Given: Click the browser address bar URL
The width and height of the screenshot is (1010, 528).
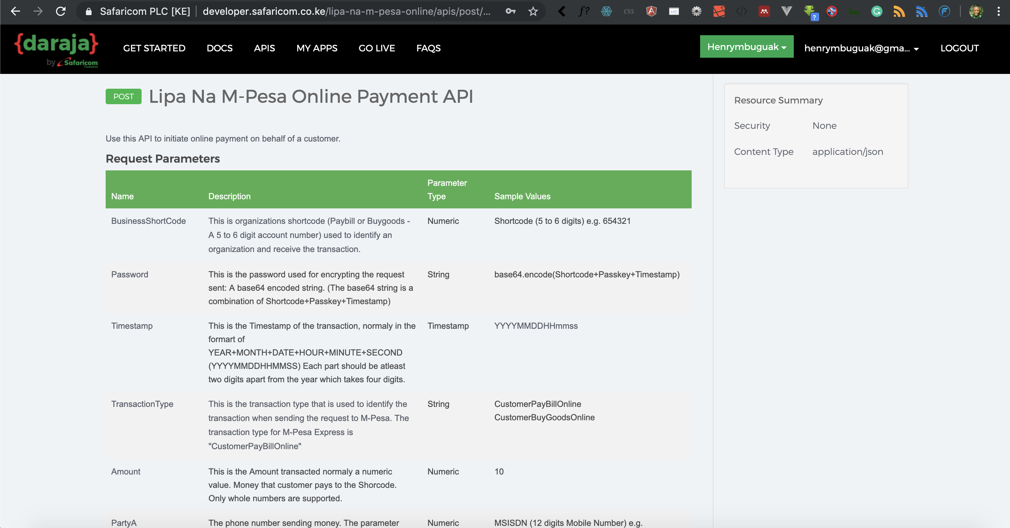Looking at the screenshot, I should coord(347,11).
